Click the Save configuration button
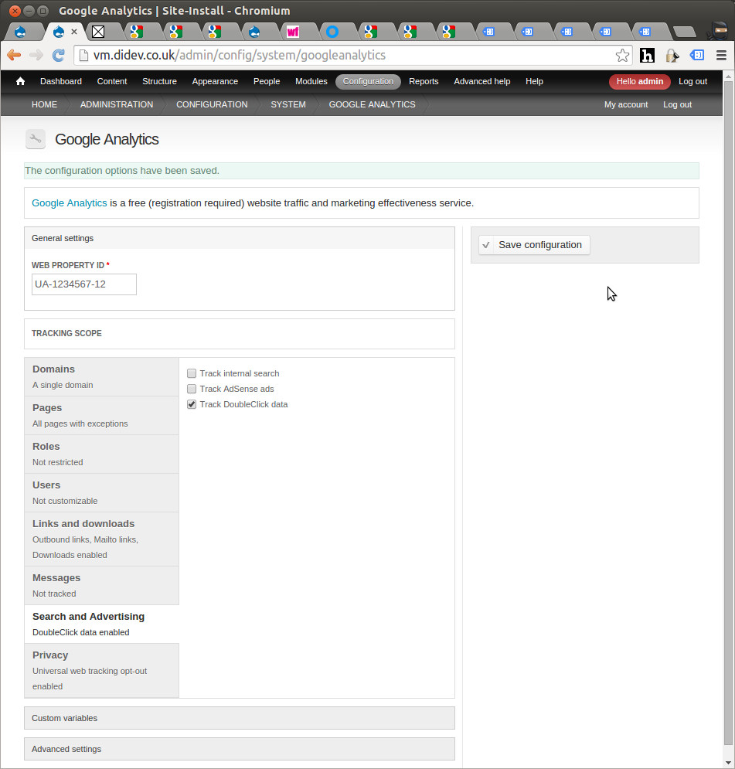 (534, 245)
